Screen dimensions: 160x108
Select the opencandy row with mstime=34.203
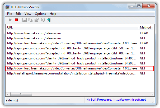pos(79,63)
